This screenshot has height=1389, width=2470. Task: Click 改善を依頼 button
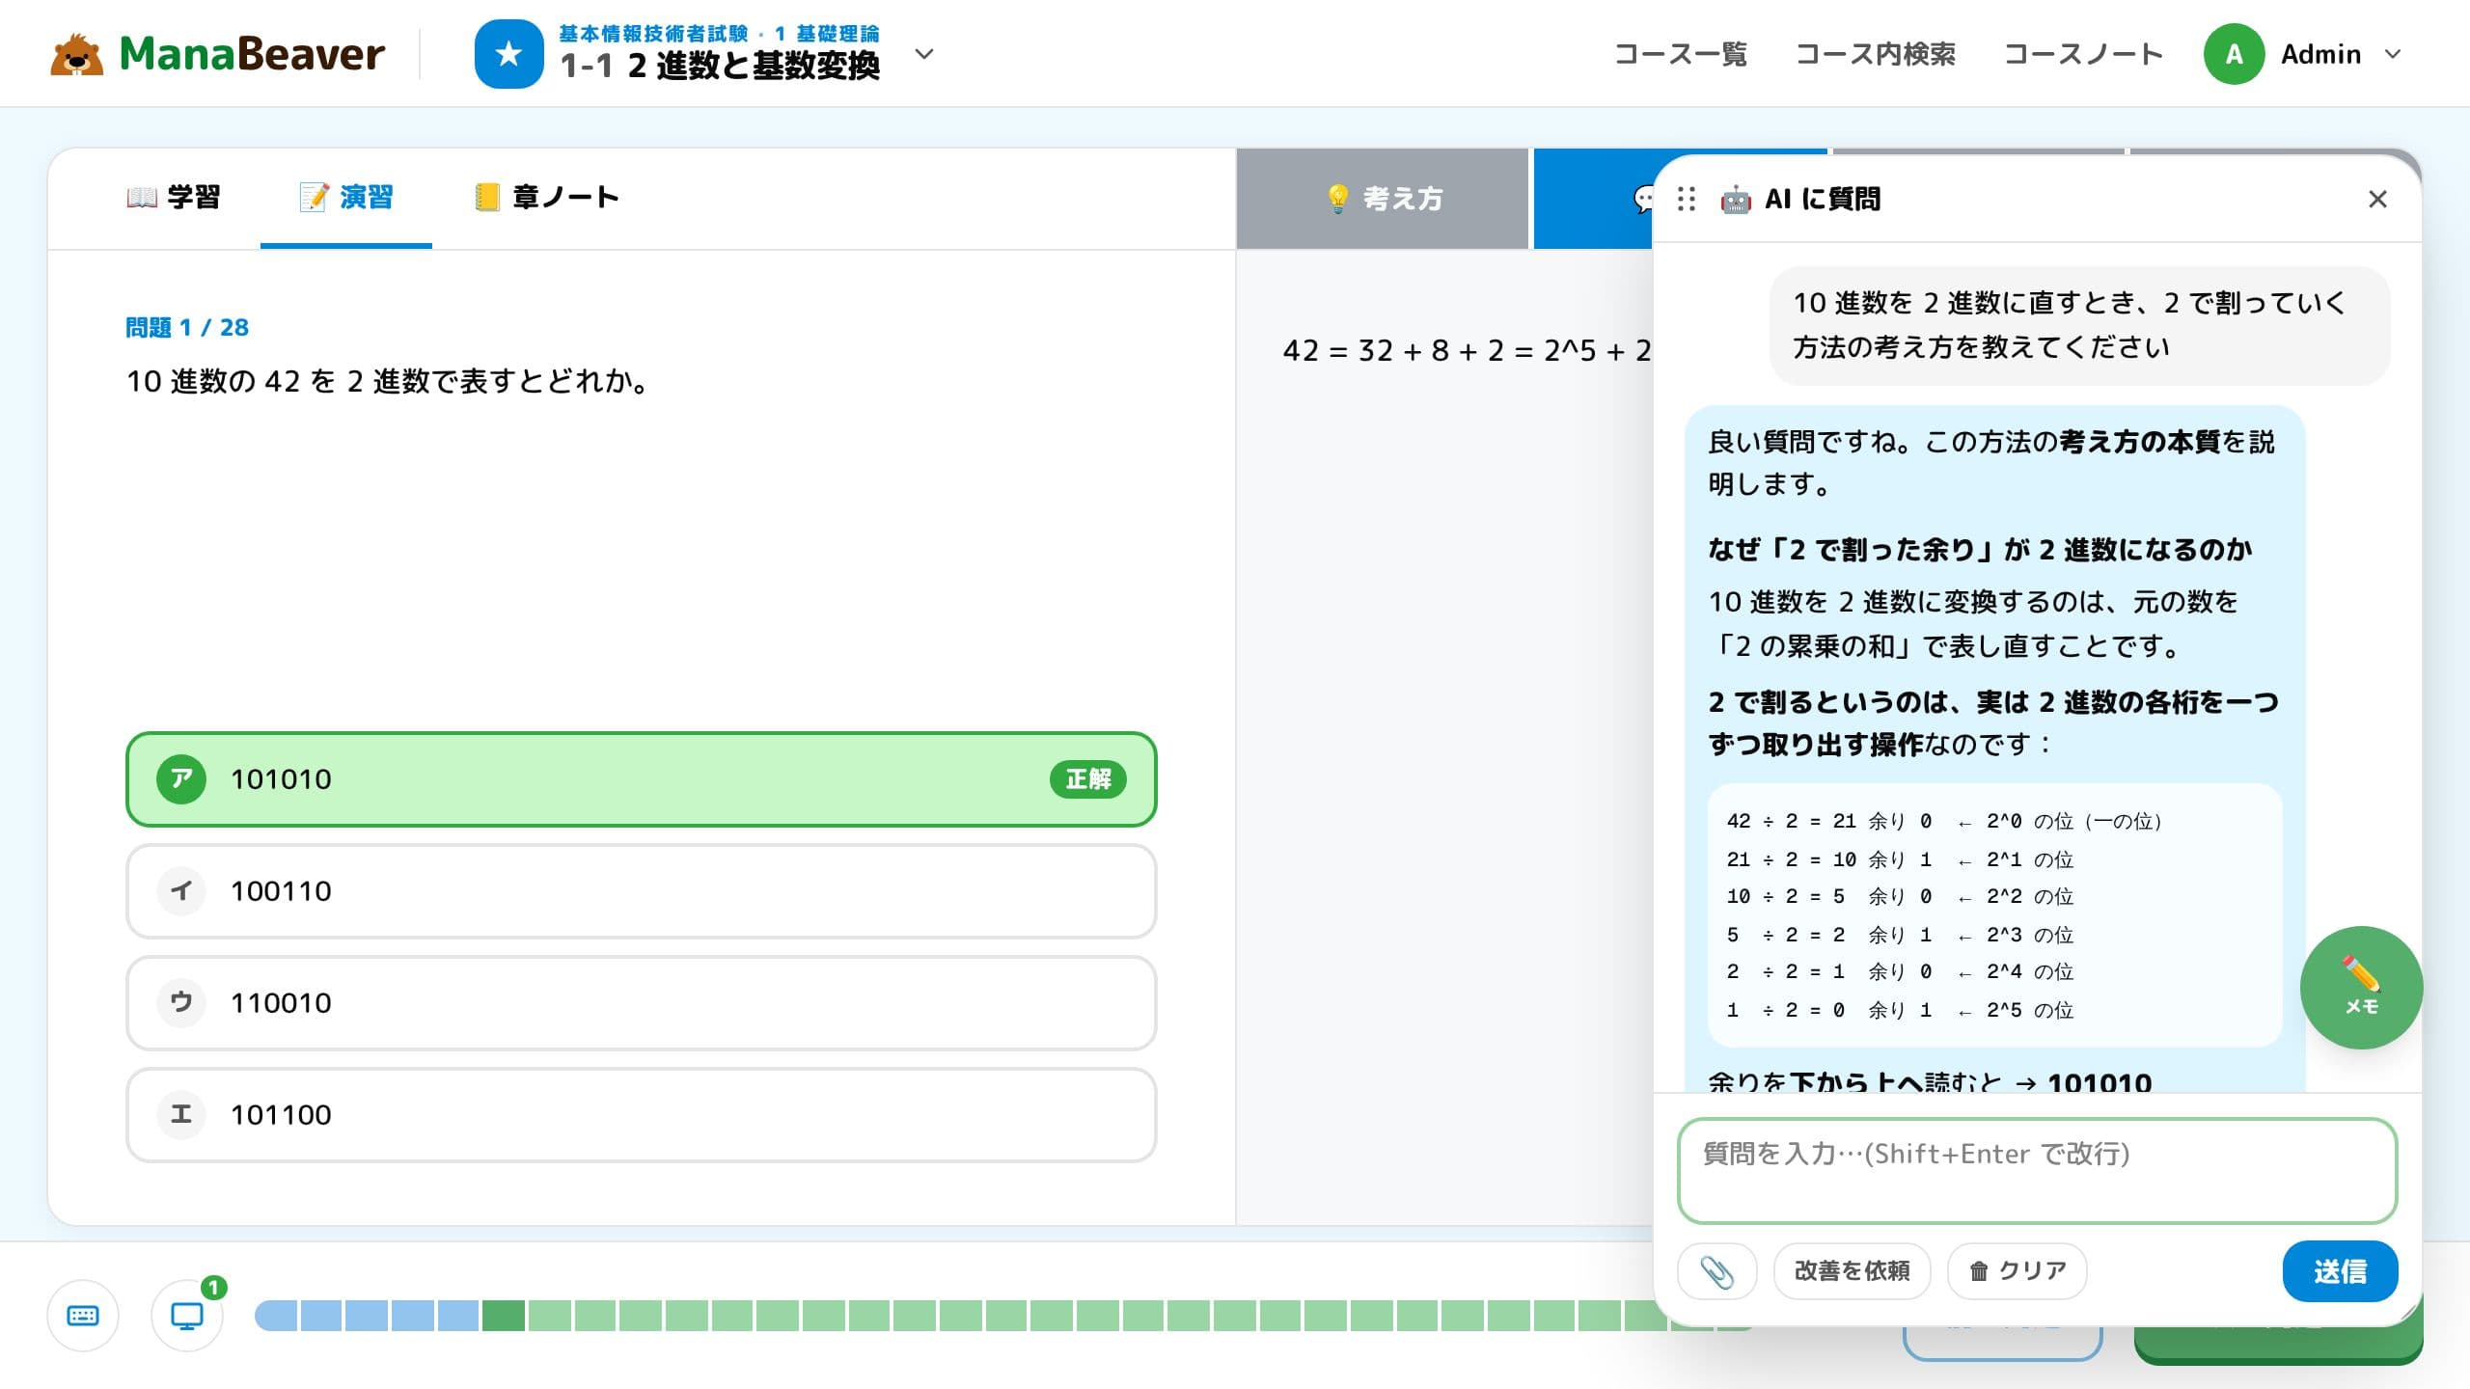point(1852,1271)
